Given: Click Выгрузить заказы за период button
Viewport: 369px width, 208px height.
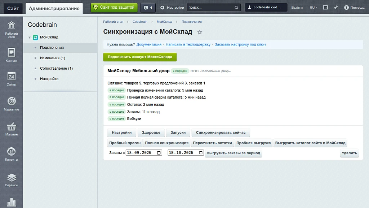Looking at the screenshot, I should [233, 153].
